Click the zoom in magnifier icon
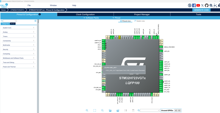Viewport: 220px width, 113px height. click(87, 110)
